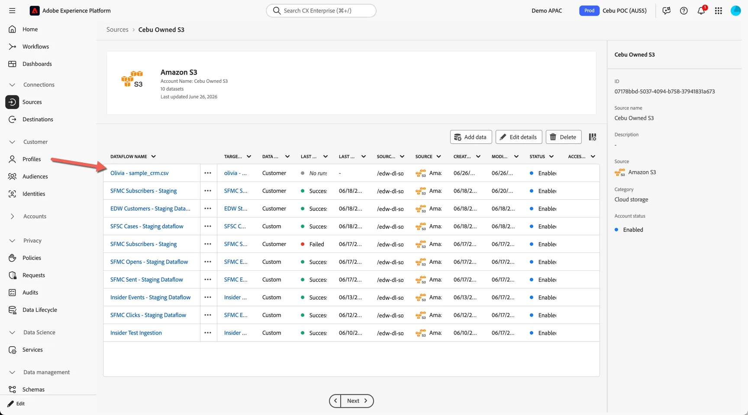Open the feedback chat icon
This screenshot has width=748, height=415.
(666, 10)
